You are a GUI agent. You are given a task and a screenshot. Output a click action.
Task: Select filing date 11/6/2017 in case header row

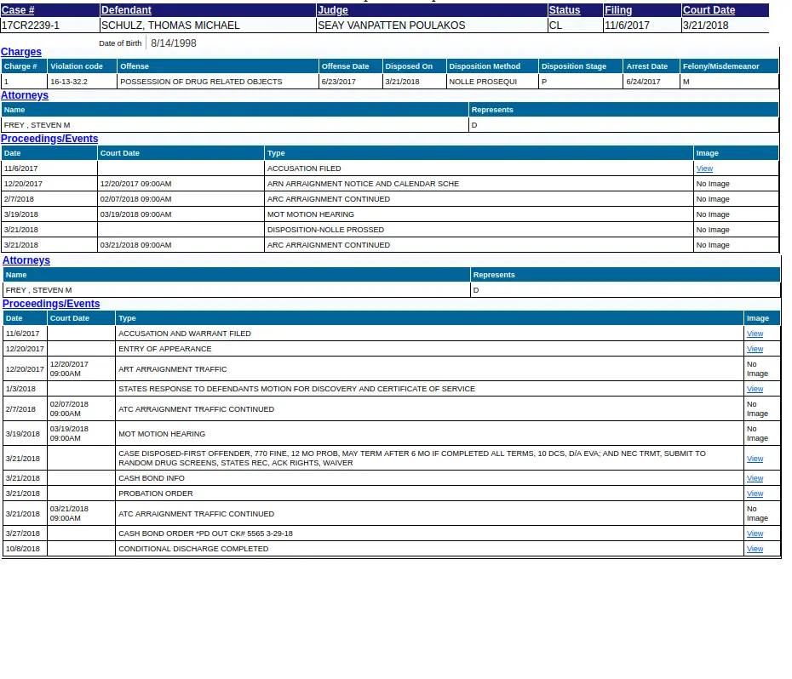(627, 26)
